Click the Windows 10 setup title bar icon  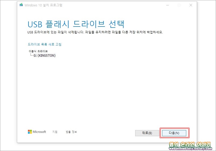pyautogui.click(x=21, y=5)
